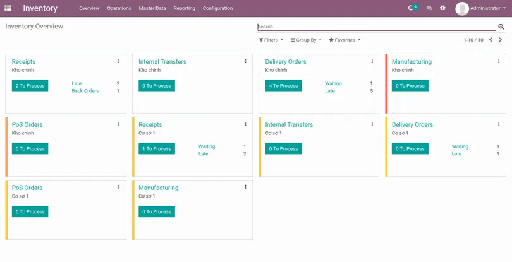This screenshot has width=512, height=262.
Task: Click the Administrator avatar picture
Action: point(461,8)
